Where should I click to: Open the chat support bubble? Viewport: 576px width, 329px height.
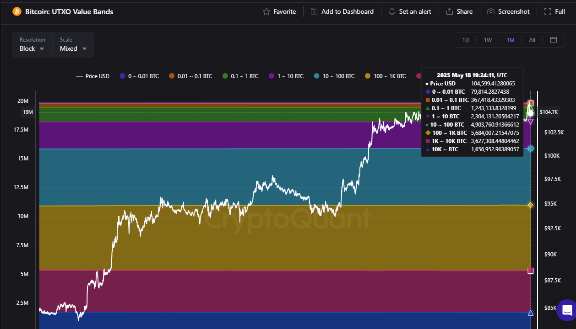click(x=566, y=310)
